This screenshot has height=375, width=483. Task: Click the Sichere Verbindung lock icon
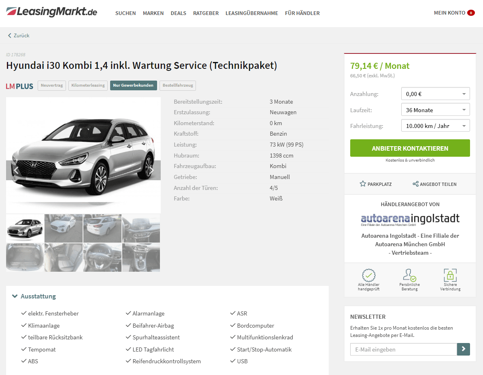pyautogui.click(x=450, y=275)
